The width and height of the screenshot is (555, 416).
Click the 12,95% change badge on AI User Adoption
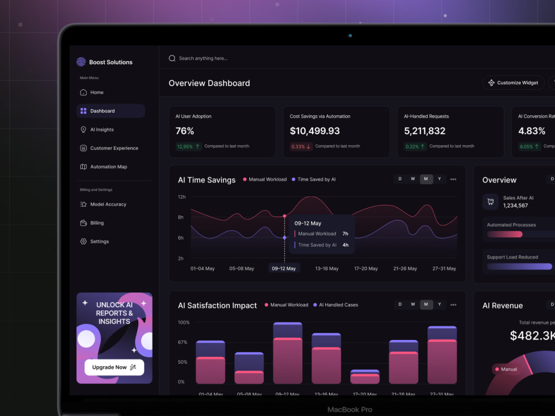(188, 146)
